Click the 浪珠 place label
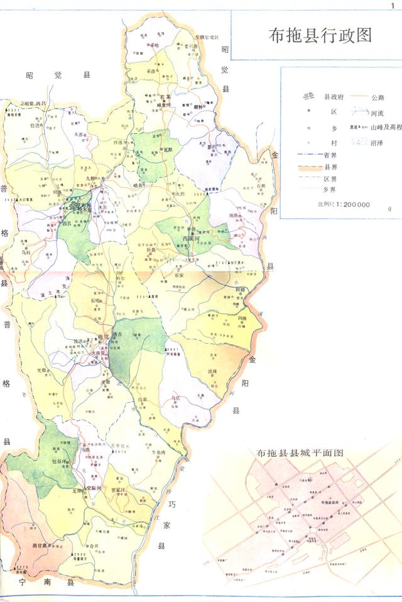Screen dimensions: 402x602 (x=212, y=371)
